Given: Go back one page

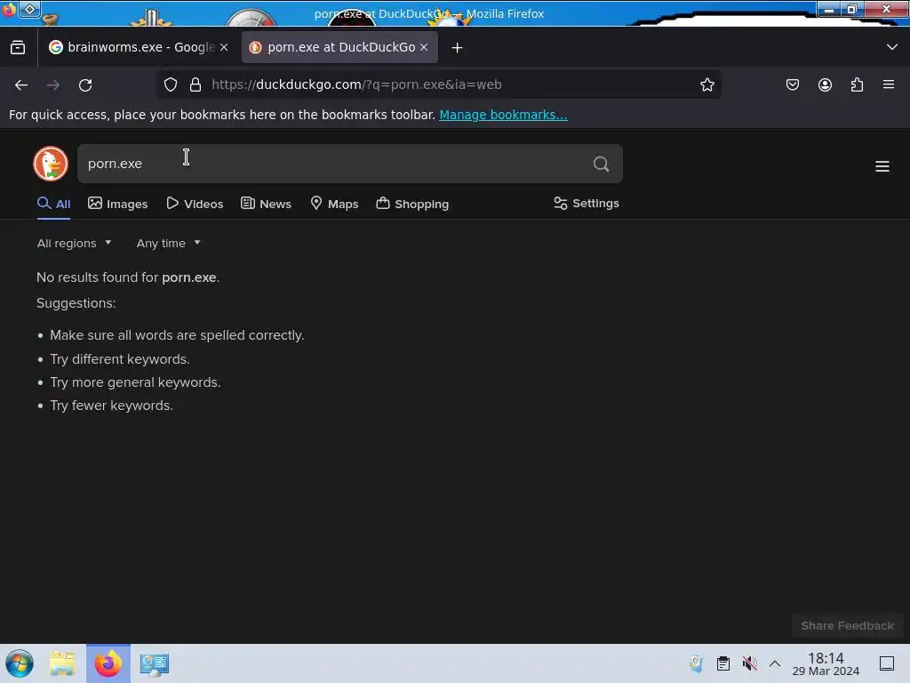Looking at the screenshot, I should coord(21,84).
